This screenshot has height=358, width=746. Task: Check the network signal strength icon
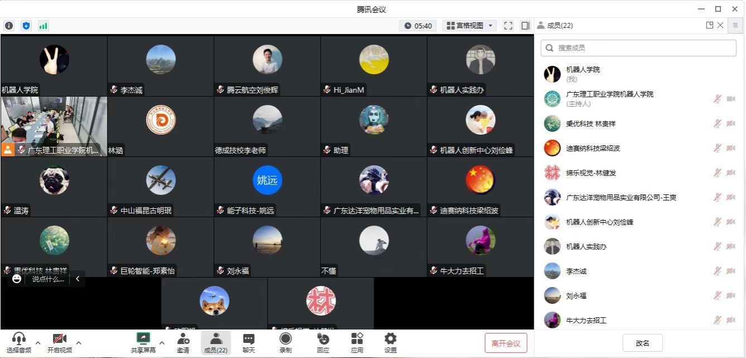tap(43, 26)
